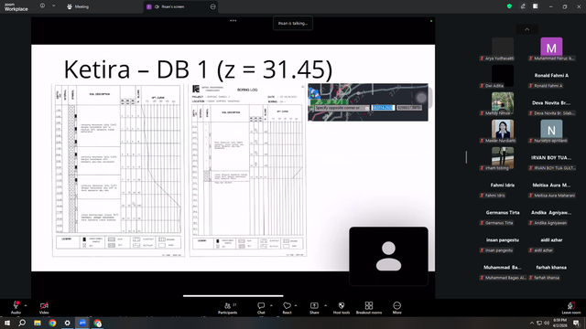Open the Participants panel

pyautogui.click(x=227, y=308)
